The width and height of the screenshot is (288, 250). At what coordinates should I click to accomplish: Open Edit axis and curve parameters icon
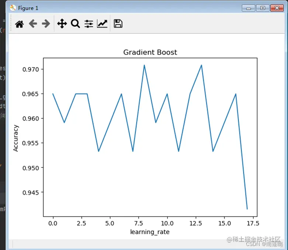click(x=102, y=24)
